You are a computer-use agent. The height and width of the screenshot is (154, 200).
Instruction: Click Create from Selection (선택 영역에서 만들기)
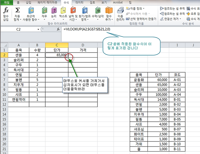point(141,19)
